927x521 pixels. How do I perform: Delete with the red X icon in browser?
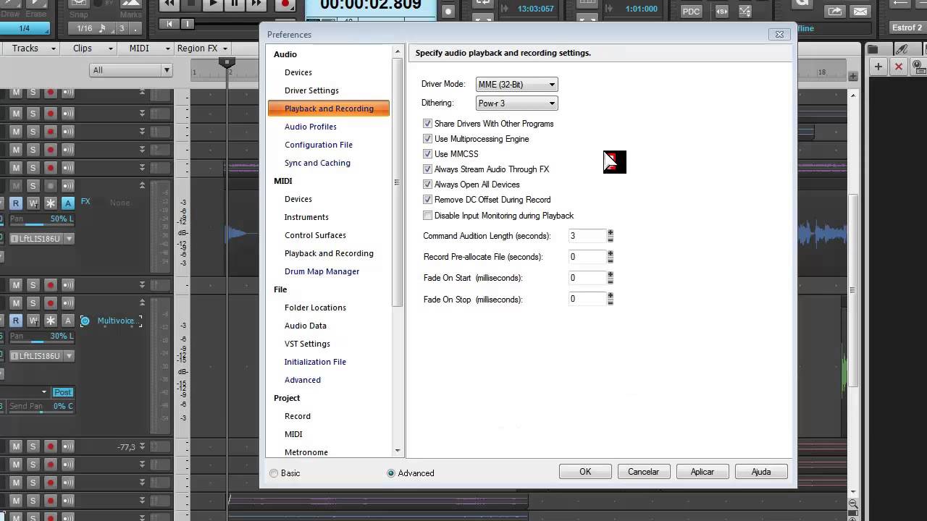click(x=899, y=67)
